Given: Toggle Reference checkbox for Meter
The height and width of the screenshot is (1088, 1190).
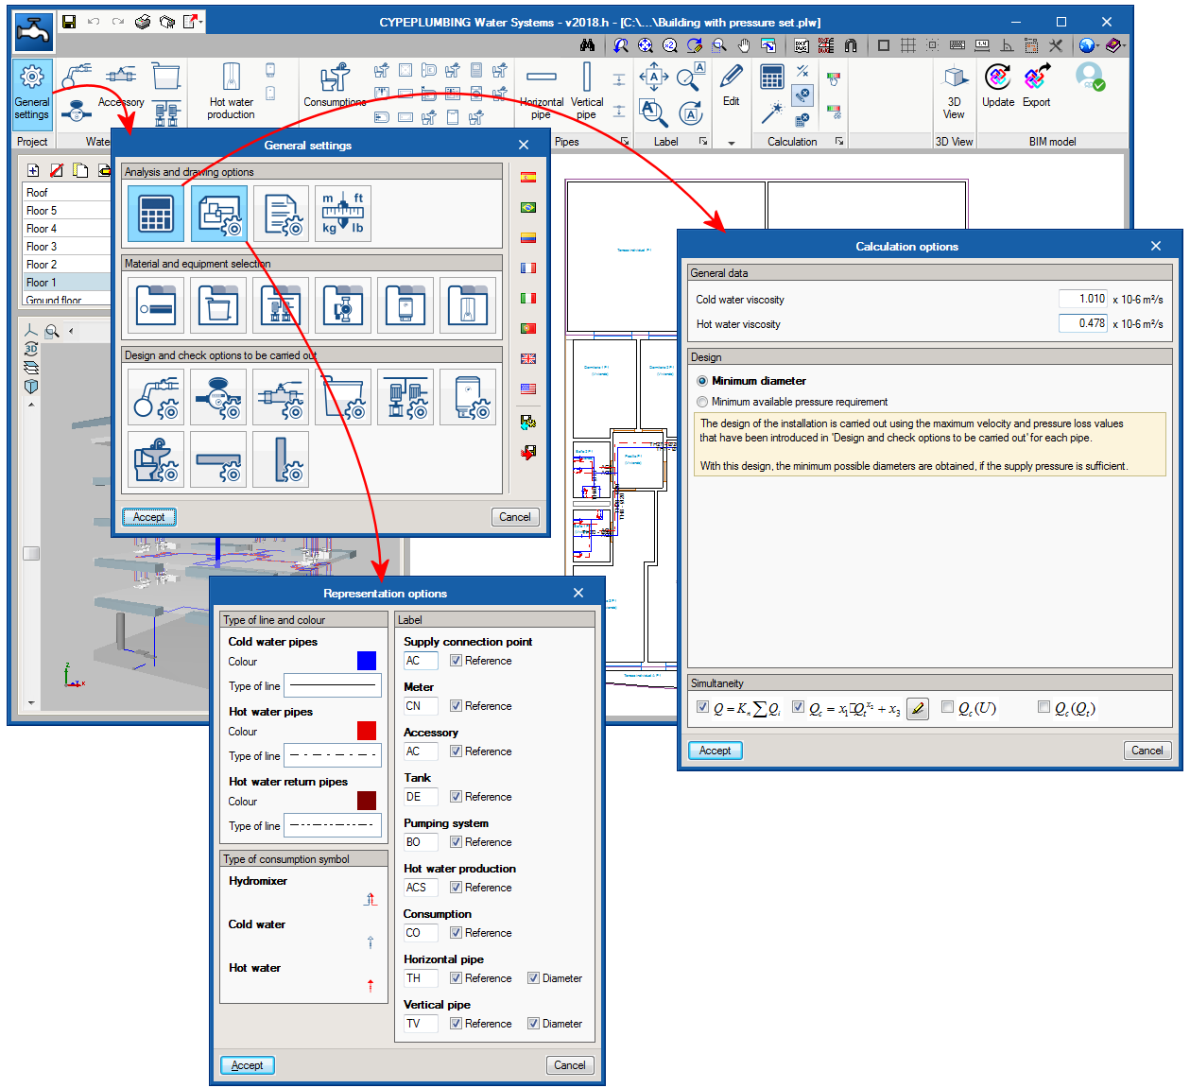Looking at the screenshot, I should (x=456, y=706).
